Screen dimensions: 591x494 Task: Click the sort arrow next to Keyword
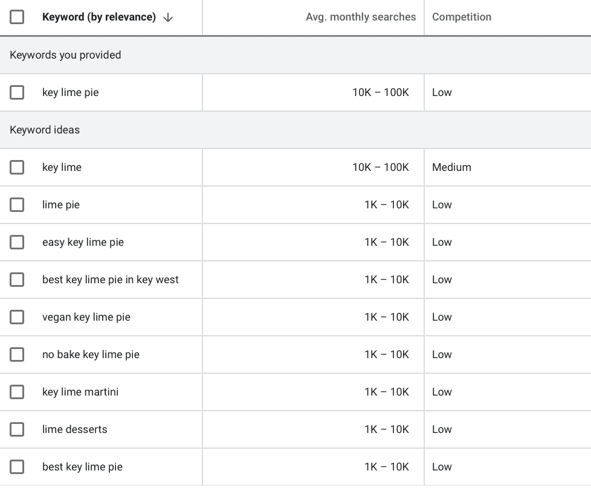168,18
